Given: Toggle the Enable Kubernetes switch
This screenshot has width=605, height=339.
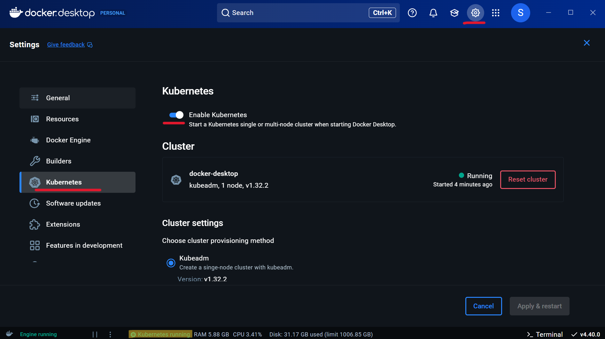Looking at the screenshot, I should (x=176, y=115).
